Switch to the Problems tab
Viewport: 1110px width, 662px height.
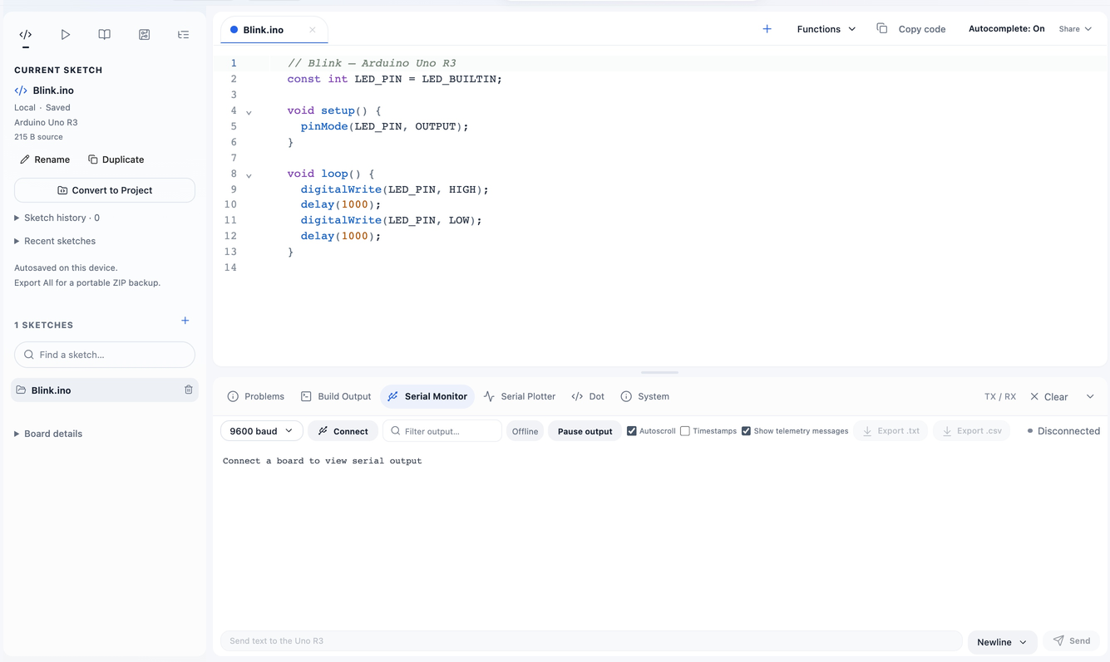click(256, 397)
